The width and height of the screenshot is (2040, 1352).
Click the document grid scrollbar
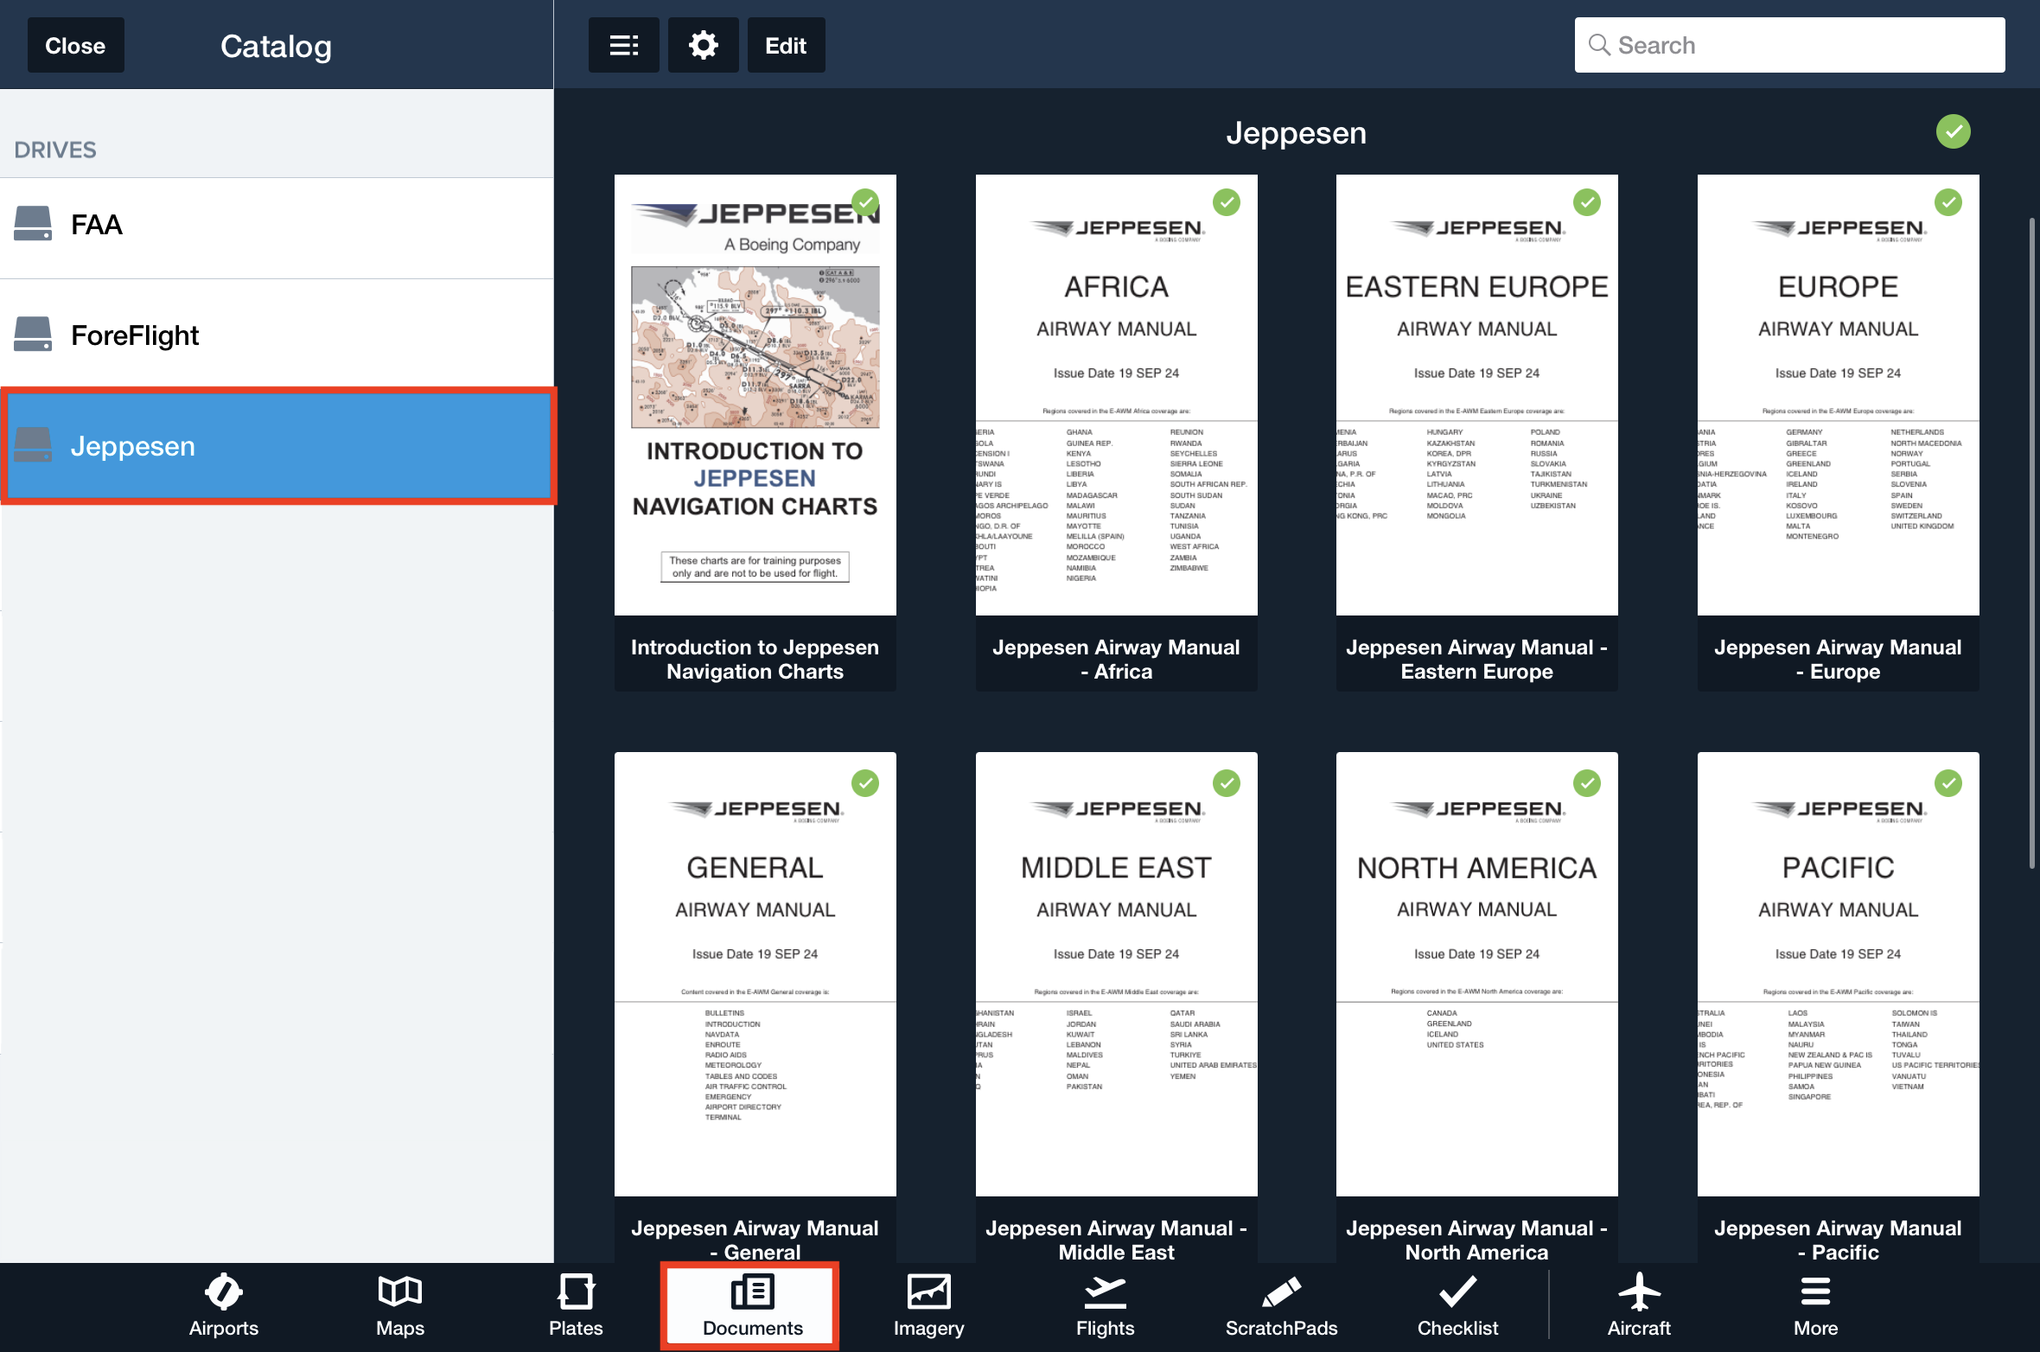tap(2032, 543)
